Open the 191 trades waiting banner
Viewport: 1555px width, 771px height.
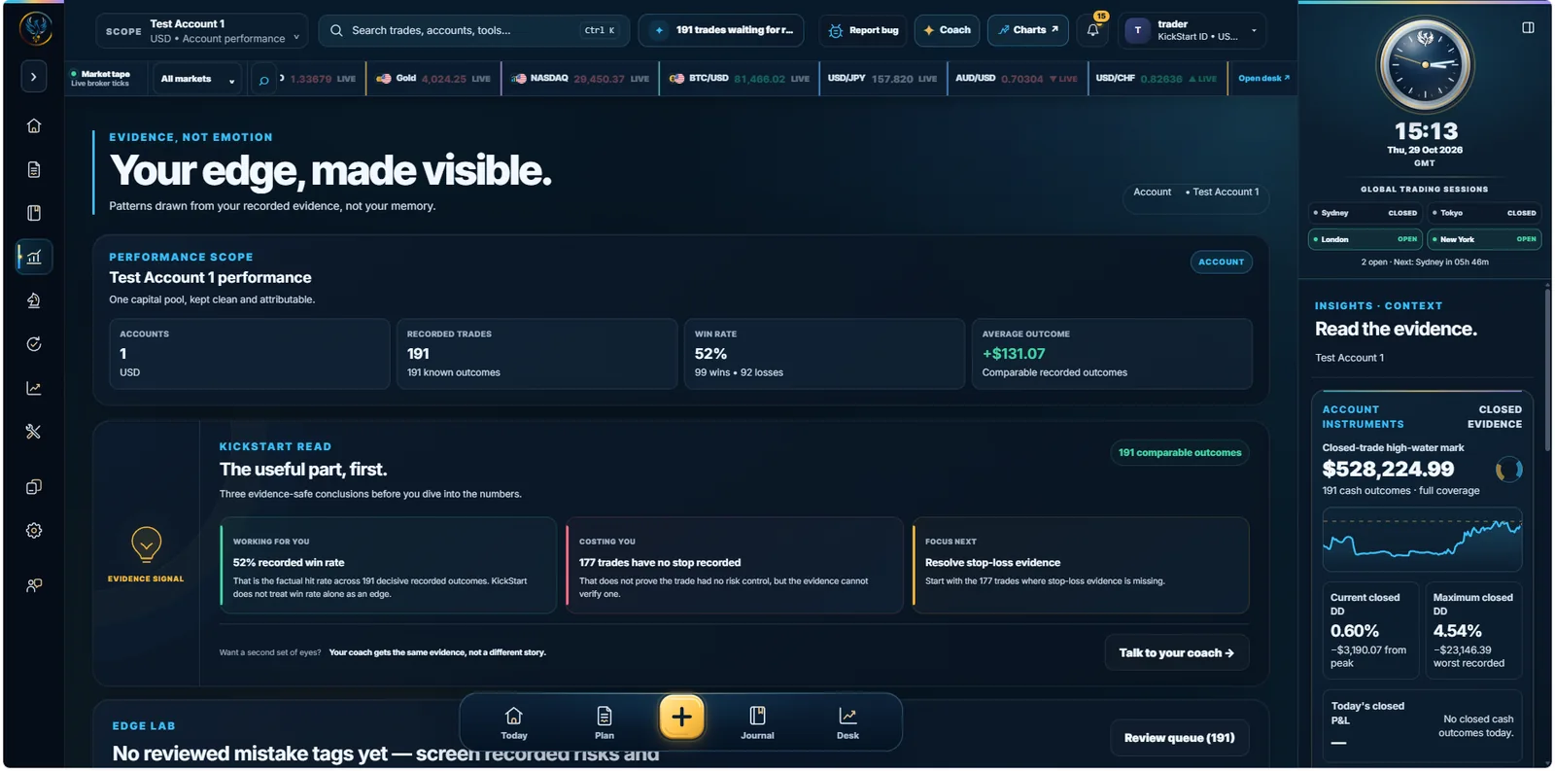point(721,30)
